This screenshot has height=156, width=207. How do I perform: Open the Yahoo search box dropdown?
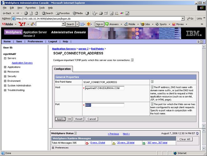click(x=63, y=24)
